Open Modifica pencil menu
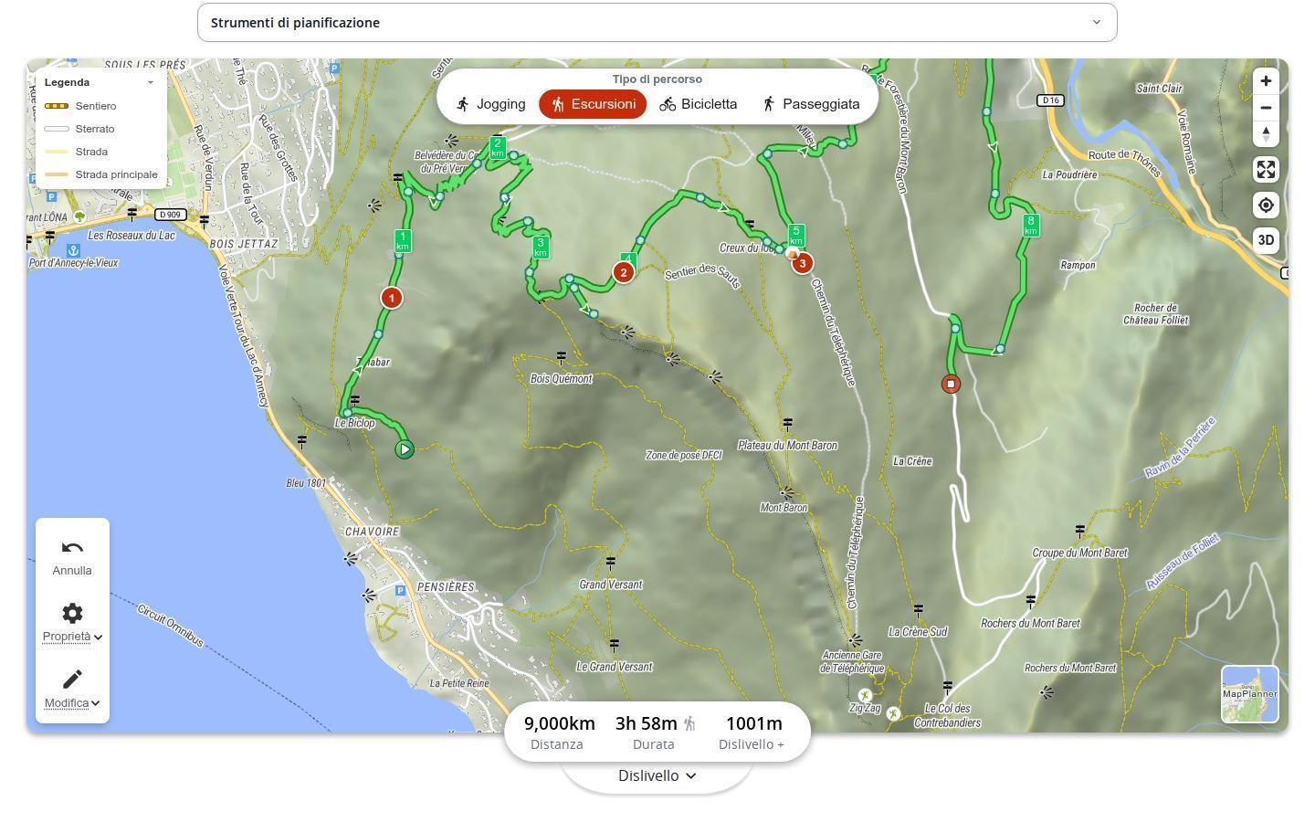Image resolution: width=1315 pixels, height=822 pixels. coord(72,679)
